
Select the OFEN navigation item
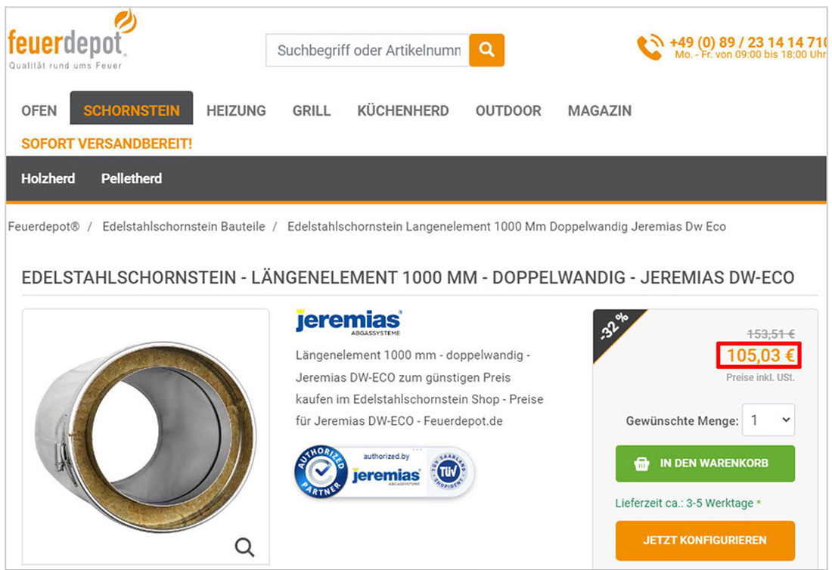click(x=39, y=111)
